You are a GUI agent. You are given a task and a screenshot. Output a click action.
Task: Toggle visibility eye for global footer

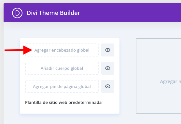pyautogui.click(x=108, y=86)
